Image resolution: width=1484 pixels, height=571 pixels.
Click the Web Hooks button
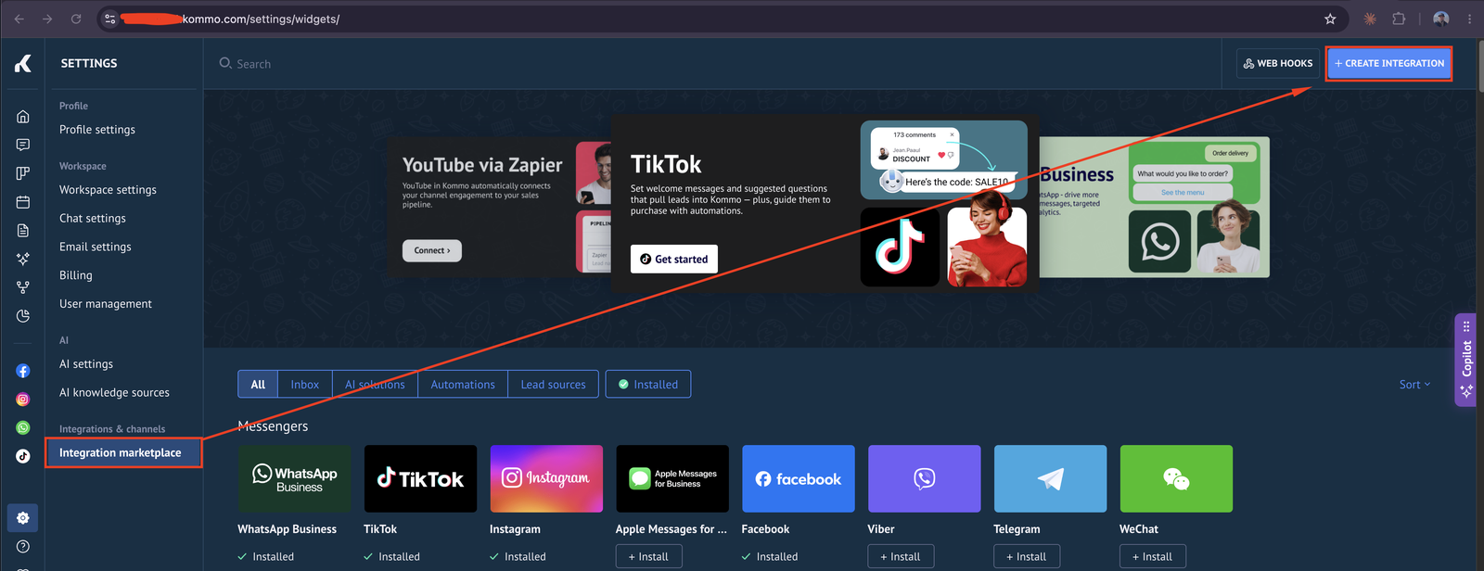pyautogui.click(x=1278, y=63)
